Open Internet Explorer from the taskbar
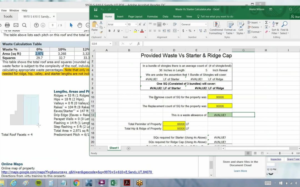 tap(13, 183)
